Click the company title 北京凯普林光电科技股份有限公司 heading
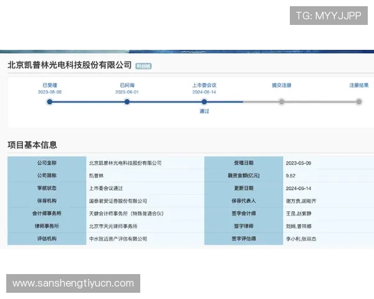Viewport: 374px width, 299px height. point(70,65)
